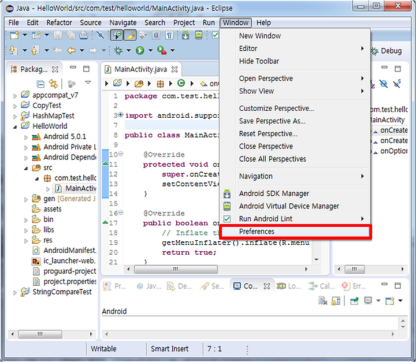
Task: Open the Show View submenu
Action: click(296, 91)
